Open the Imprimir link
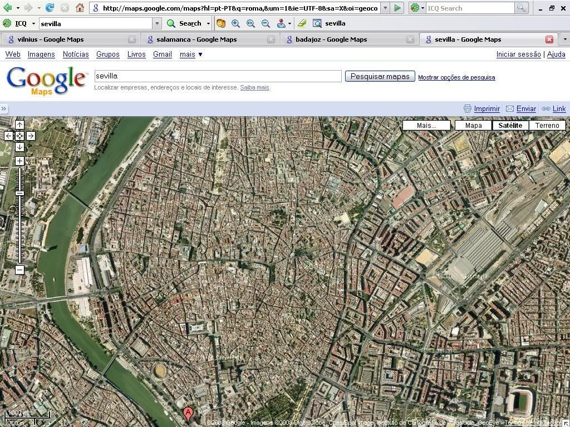 (x=487, y=108)
